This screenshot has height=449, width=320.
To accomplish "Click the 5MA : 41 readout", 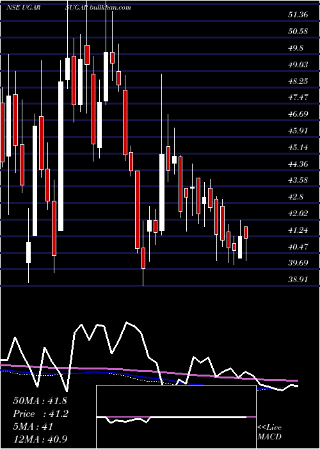I will tap(33, 427).
